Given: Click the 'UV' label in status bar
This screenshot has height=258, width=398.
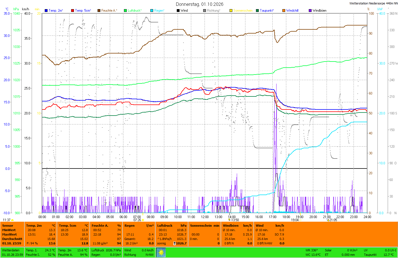Looking at the screenshot, I should 366,250.
